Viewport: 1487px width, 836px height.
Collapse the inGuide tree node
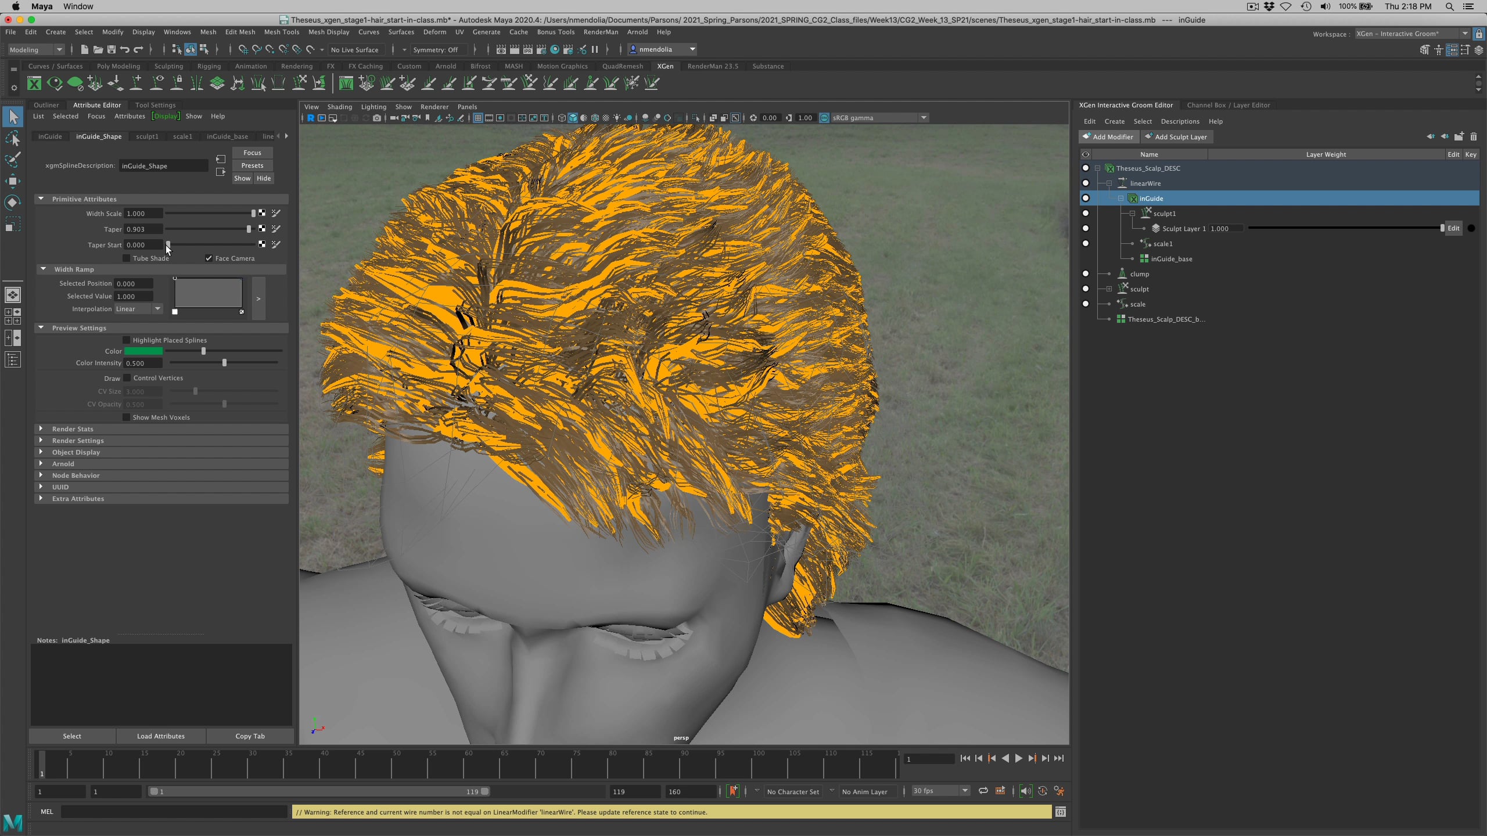[1121, 198]
